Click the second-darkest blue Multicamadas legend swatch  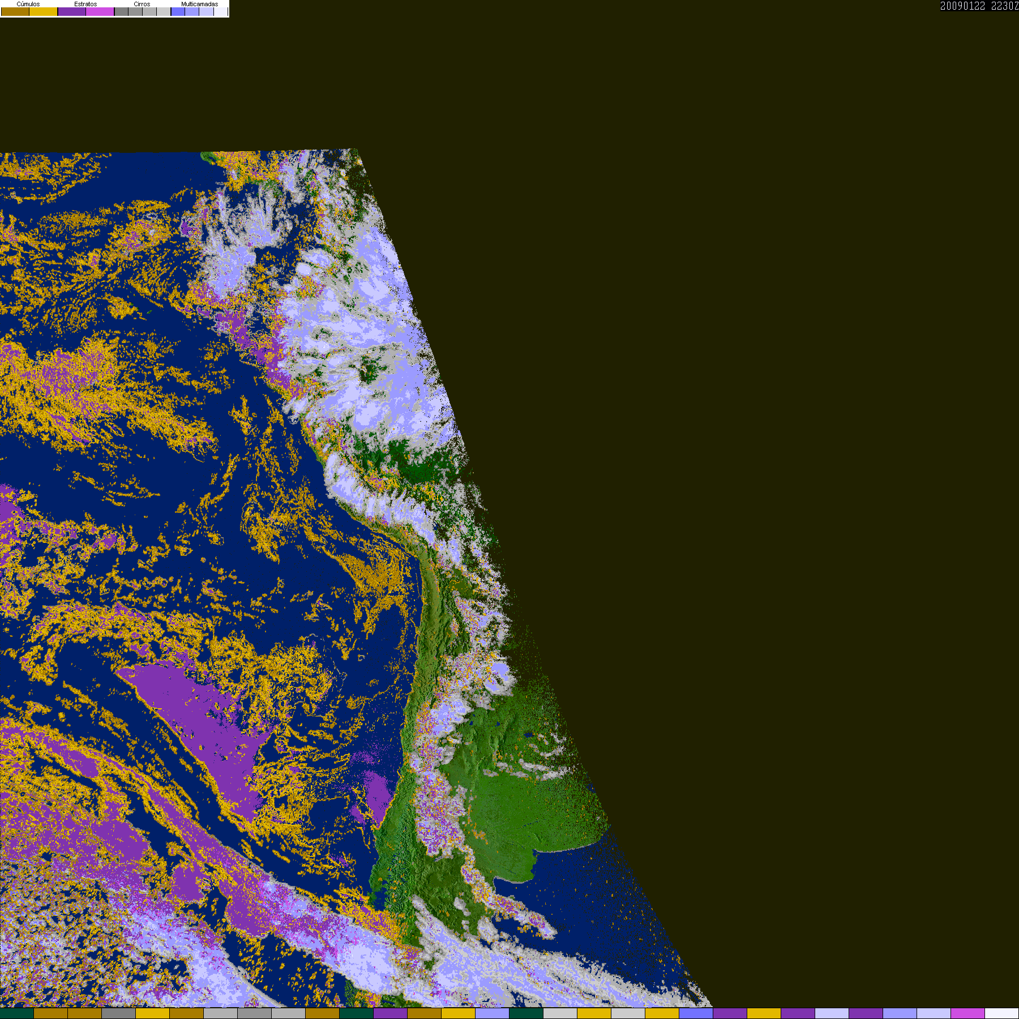coord(192,12)
